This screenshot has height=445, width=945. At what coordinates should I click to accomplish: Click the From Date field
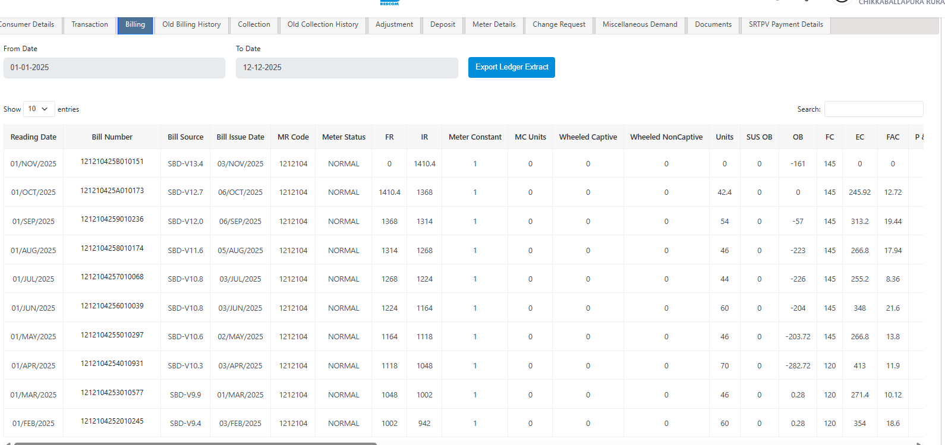(x=114, y=68)
